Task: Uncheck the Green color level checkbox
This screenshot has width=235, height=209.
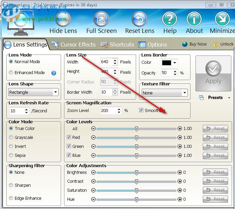Action: (x=69, y=146)
